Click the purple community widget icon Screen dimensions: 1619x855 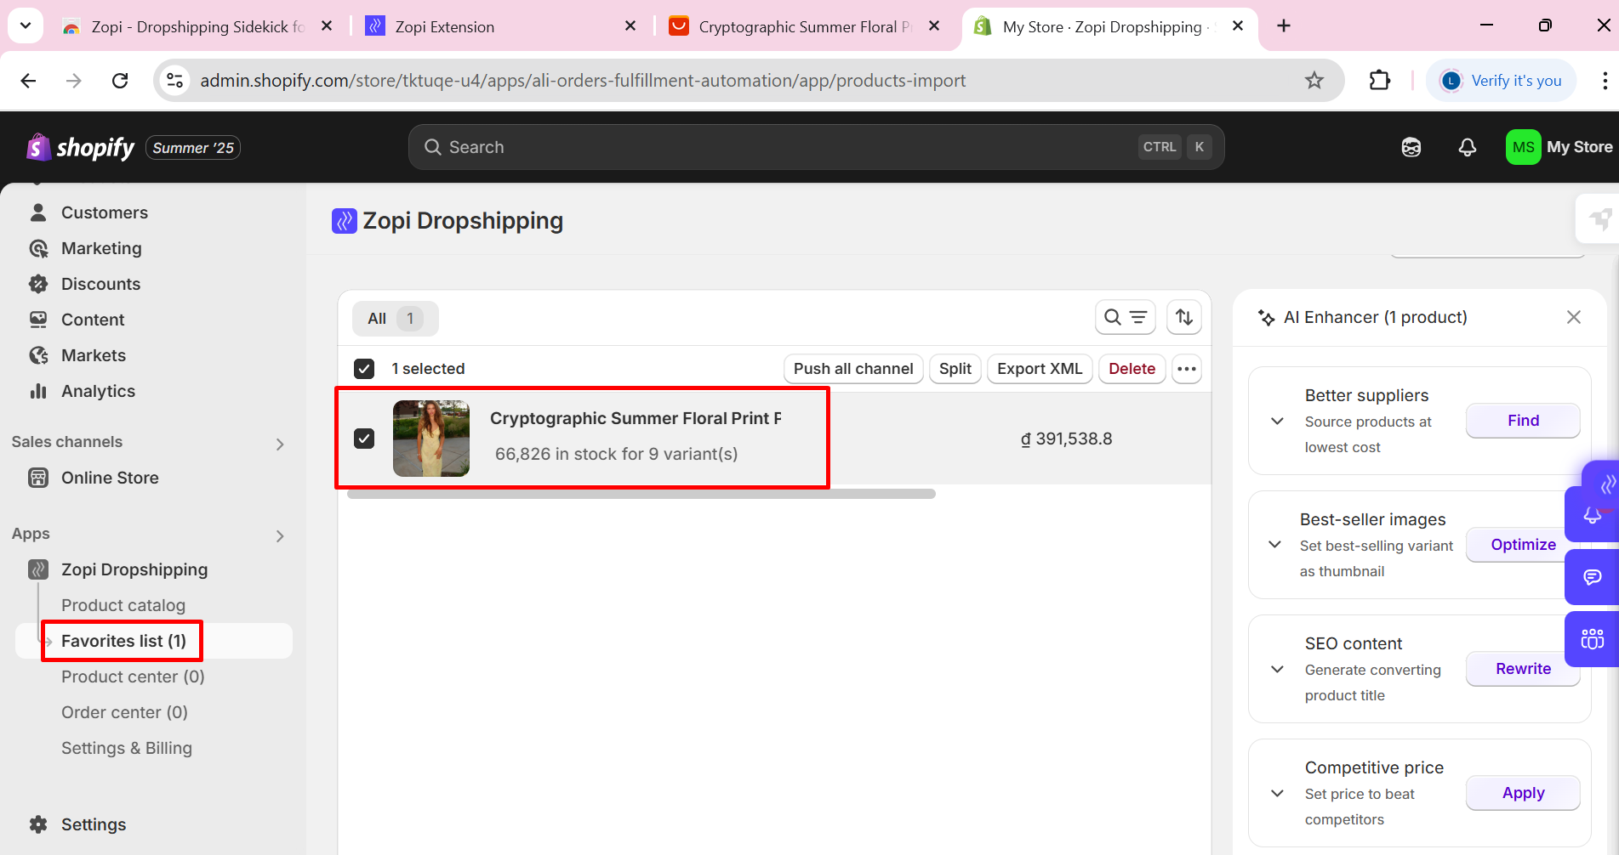pyautogui.click(x=1593, y=639)
